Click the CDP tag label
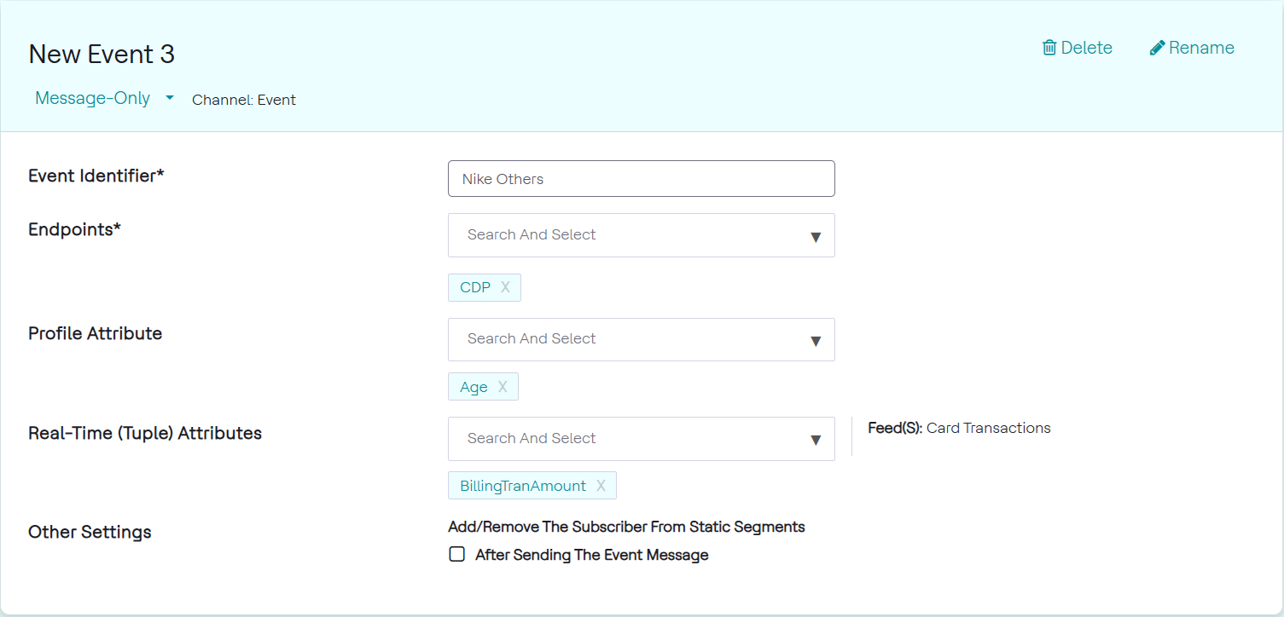The width and height of the screenshot is (1284, 617). [x=475, y=288]
